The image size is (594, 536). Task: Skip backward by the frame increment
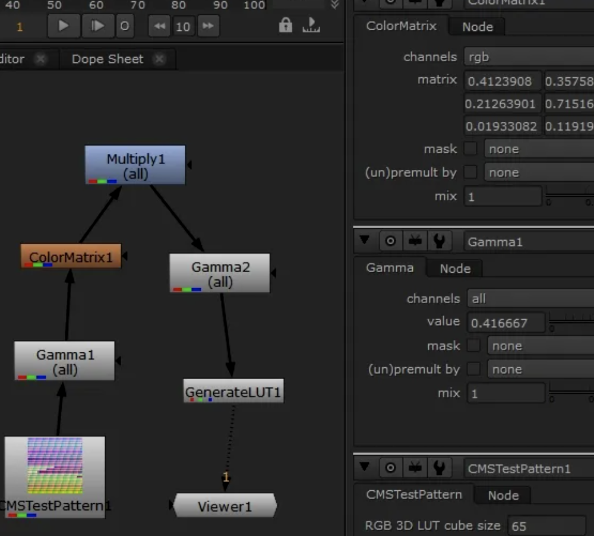coord(159,26)
